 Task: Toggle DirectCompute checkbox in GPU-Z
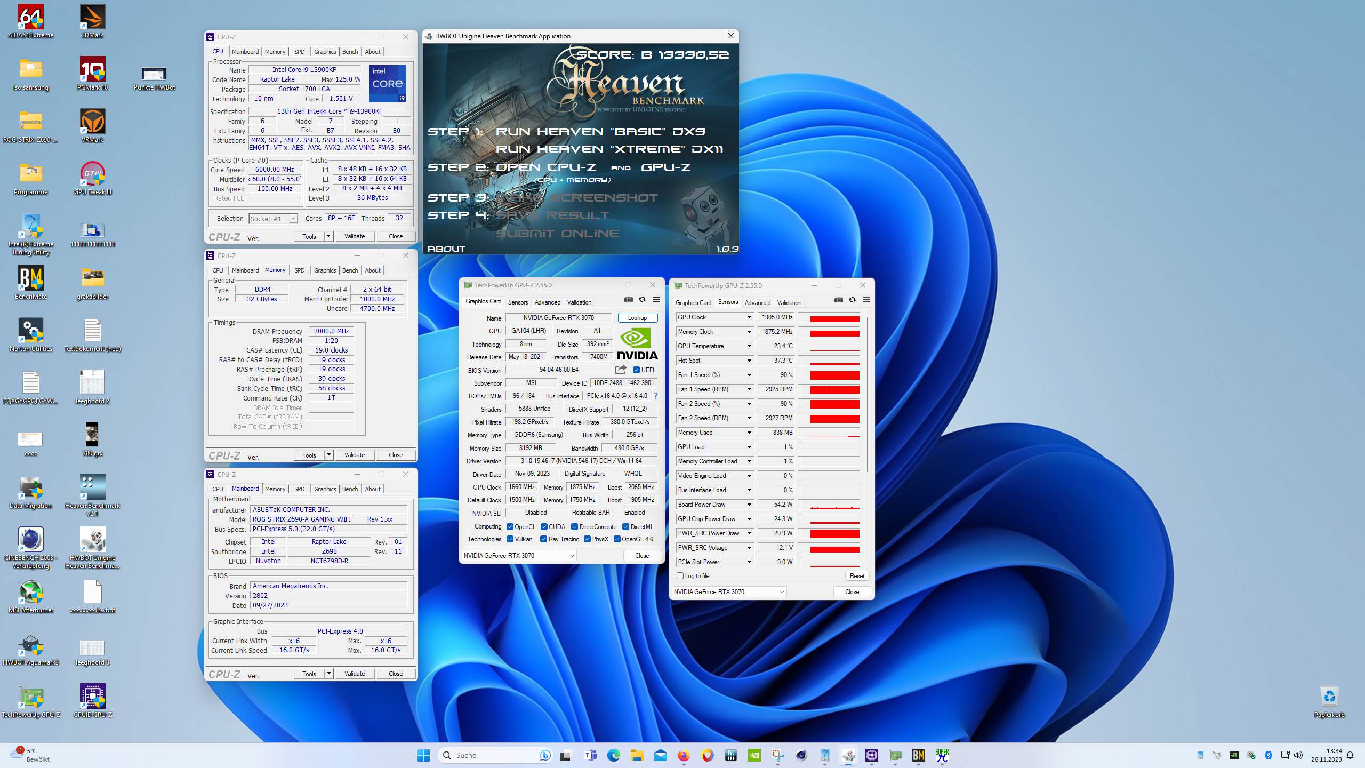click(574, 526)
